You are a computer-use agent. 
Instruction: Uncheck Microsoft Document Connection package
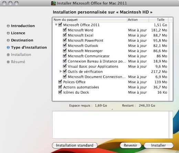pos(65,77)
